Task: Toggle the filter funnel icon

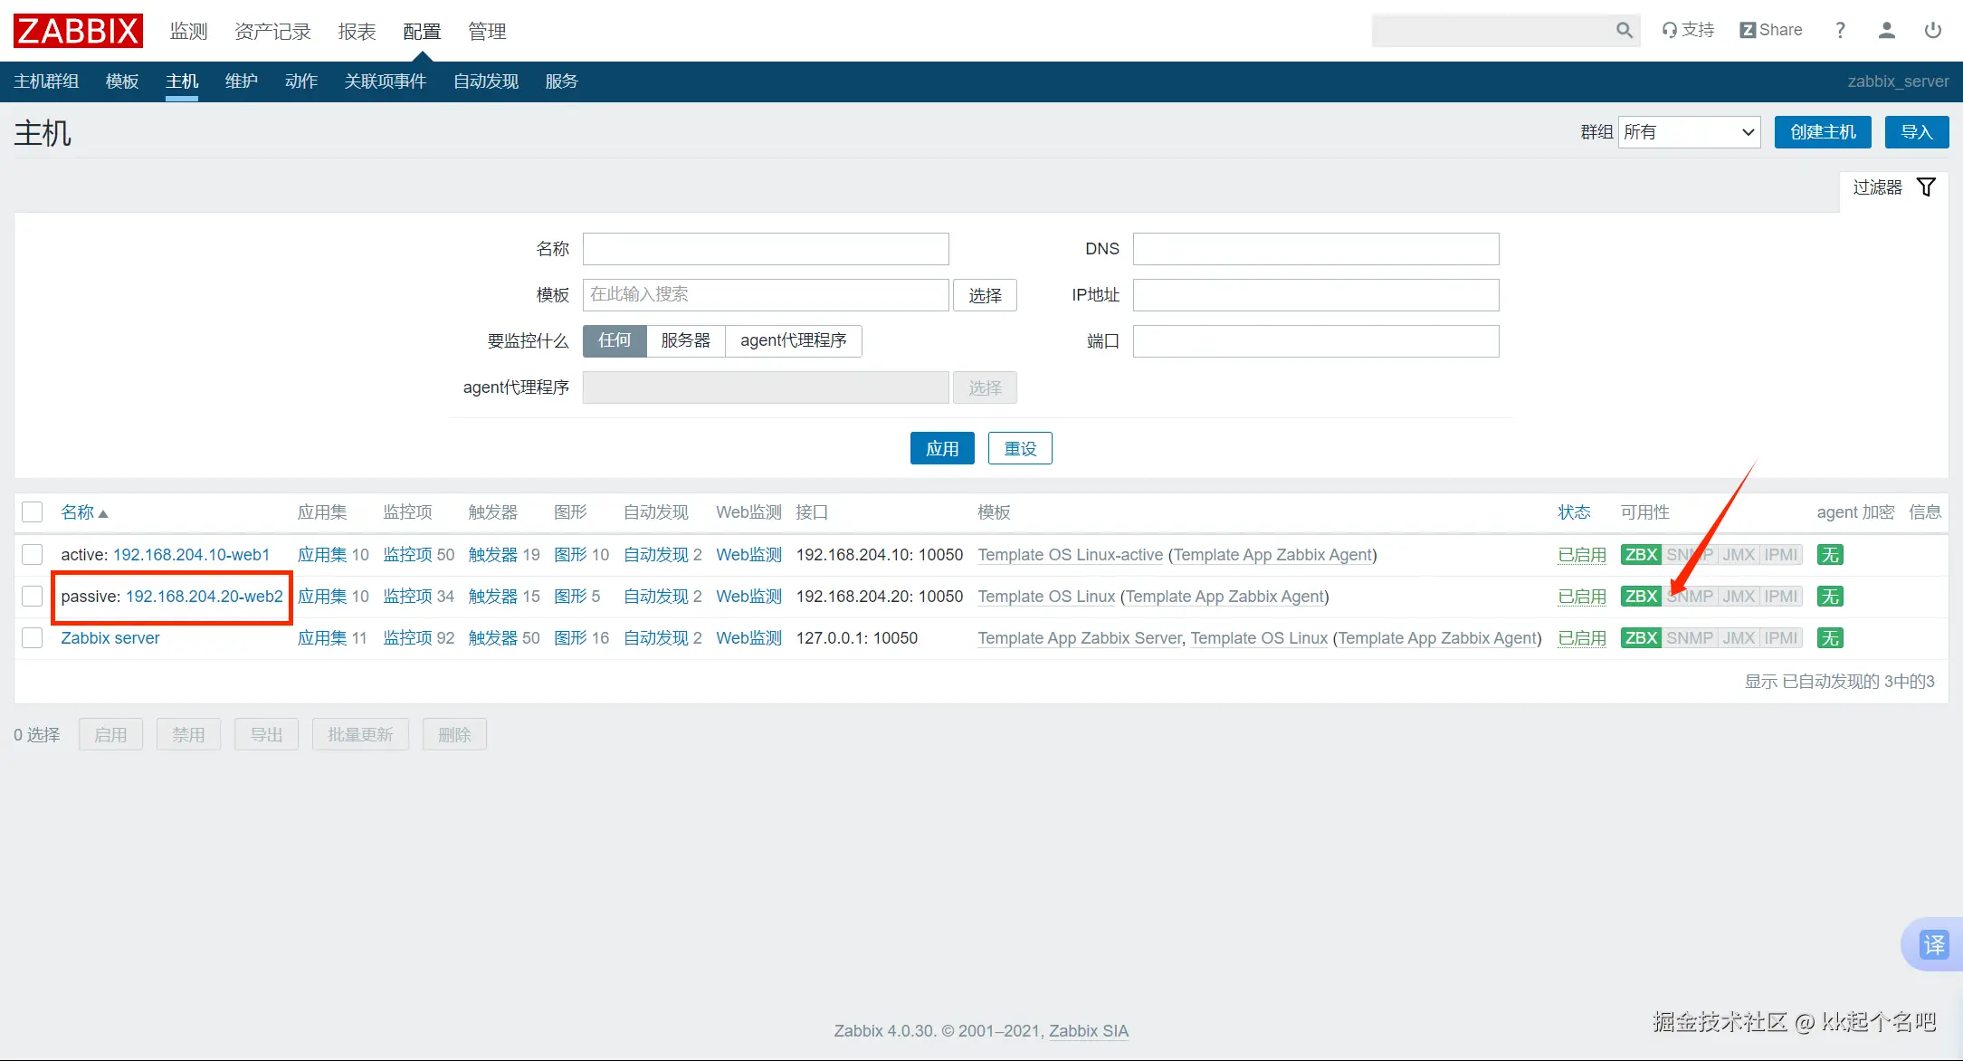Action: [x=1927, y=186]
